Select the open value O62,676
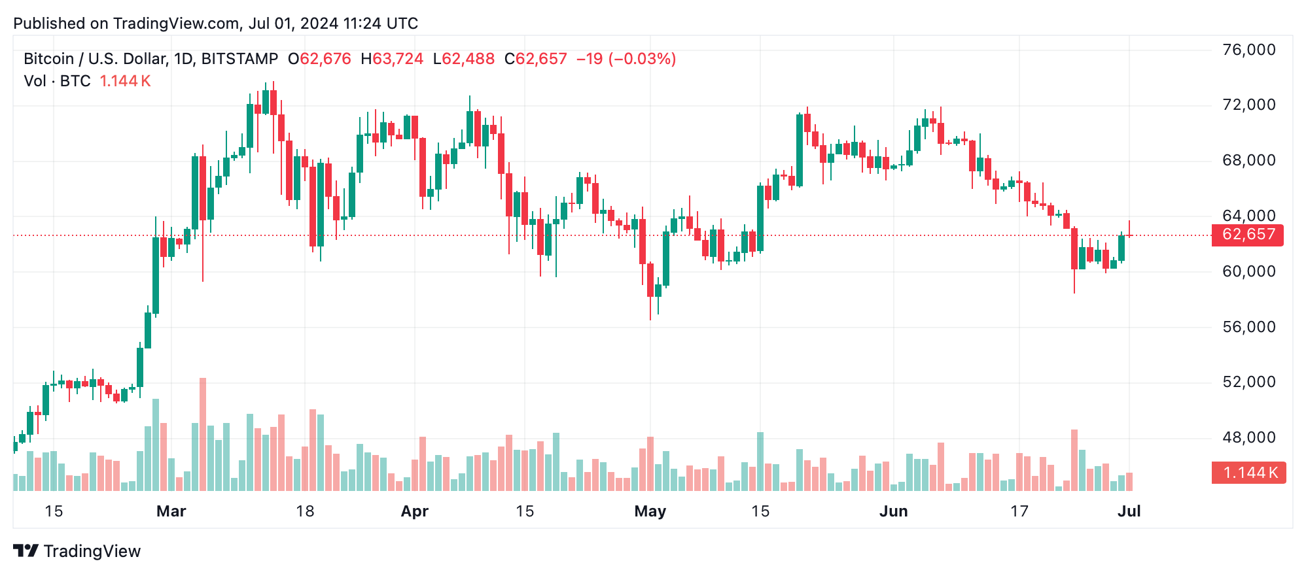This screenshot has width=1306, height=574. coord(320,59)
